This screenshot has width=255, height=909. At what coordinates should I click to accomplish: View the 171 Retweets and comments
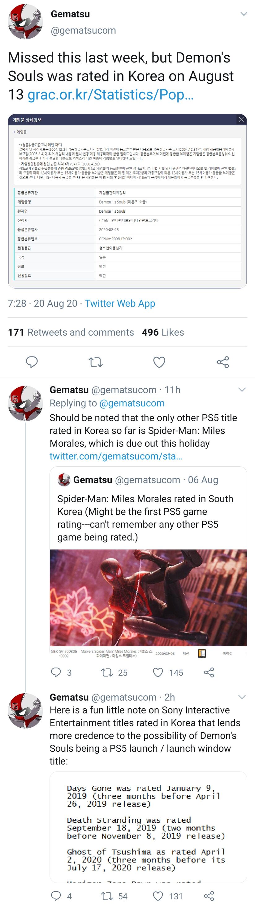click(71, 332)
